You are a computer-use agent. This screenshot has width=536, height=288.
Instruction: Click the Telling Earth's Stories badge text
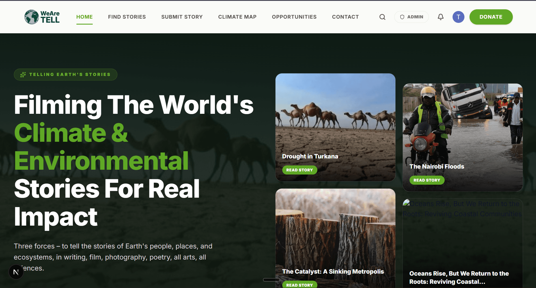tap(70, 75)
